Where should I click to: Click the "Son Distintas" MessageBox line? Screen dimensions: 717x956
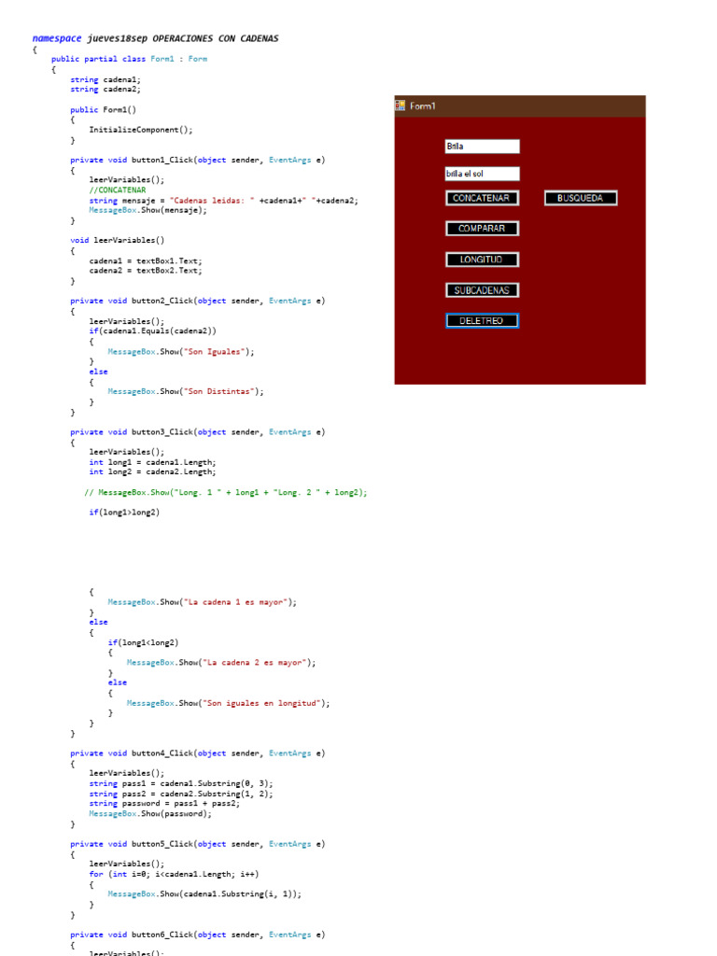point(186,391)
